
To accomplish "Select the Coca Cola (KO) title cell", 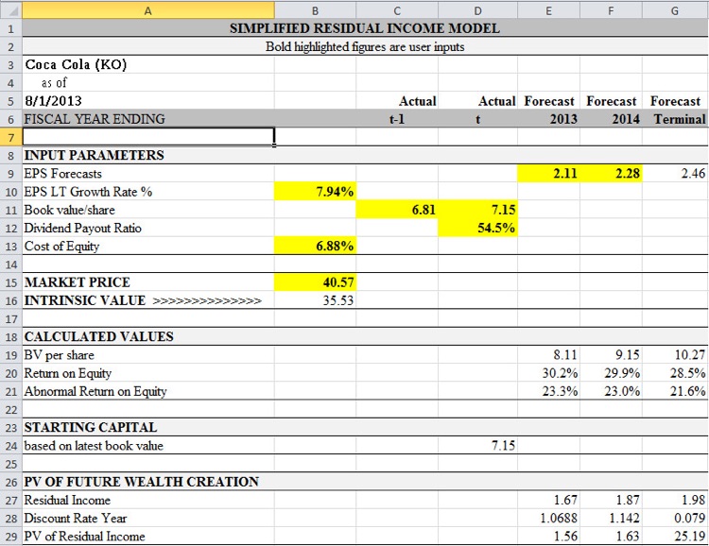I will coord(76,65).
